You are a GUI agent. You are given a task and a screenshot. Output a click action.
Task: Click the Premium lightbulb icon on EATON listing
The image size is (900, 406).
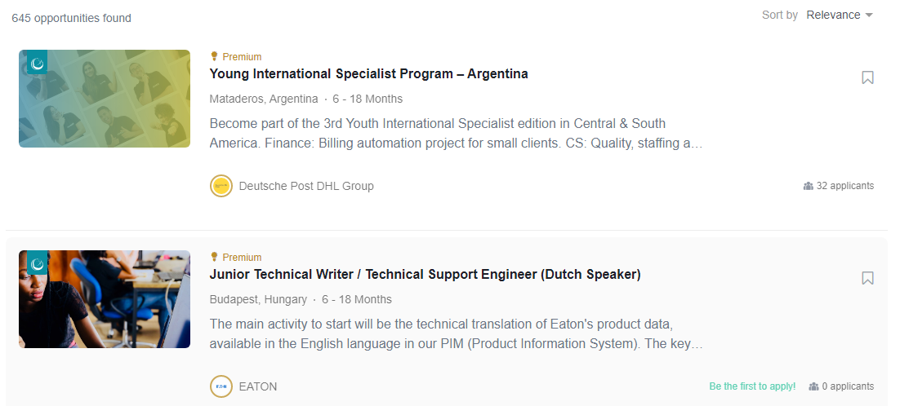click(214, 257)
